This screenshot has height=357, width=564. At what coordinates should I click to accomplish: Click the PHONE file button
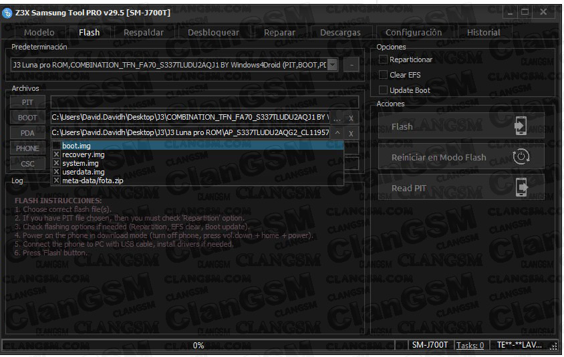27,148
